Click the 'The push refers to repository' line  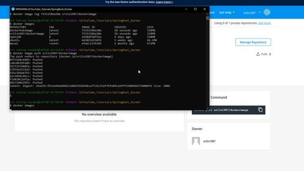61,57
